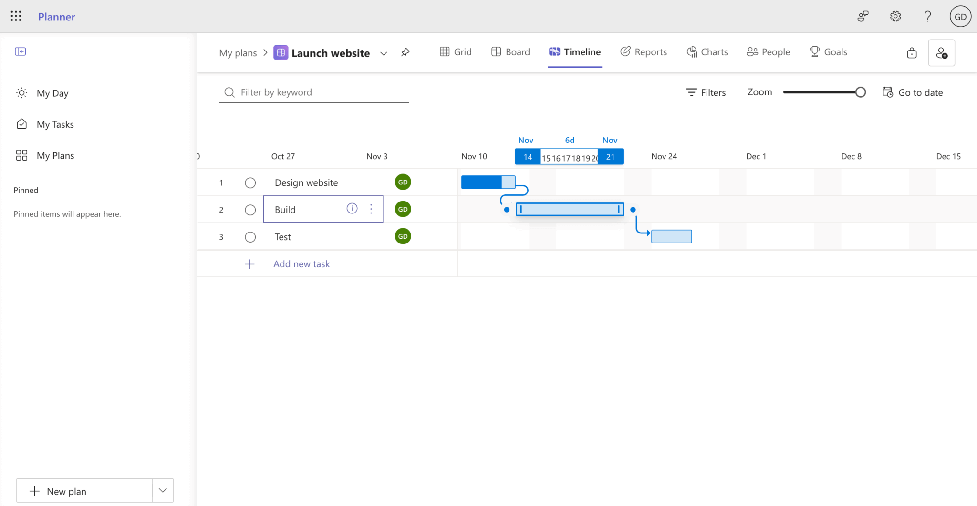The width and height of the screenshot is (977, 506).
Task: Click the help question mark icon
Action: point(927,16)
